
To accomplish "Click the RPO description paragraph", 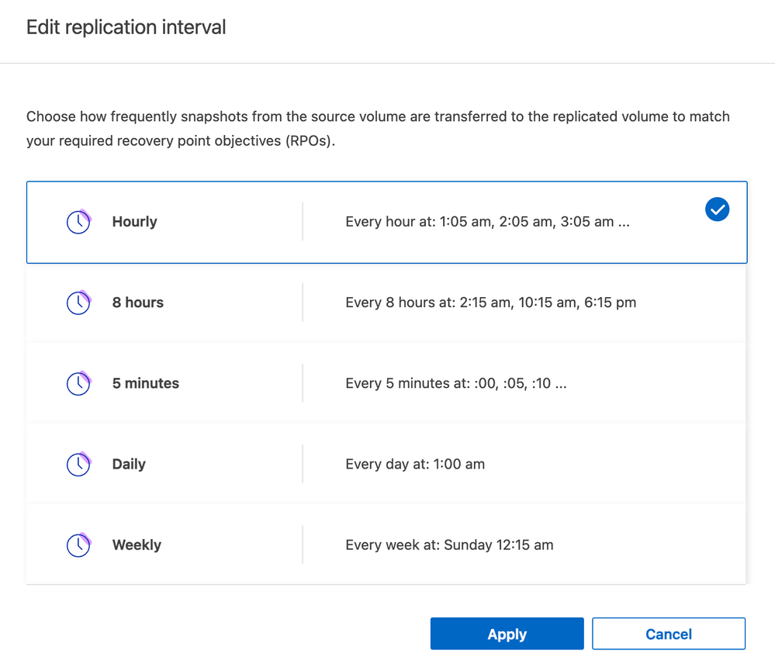I will click(x=378, y=129).
